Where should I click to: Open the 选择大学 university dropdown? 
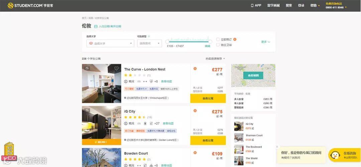coord(110,43)
